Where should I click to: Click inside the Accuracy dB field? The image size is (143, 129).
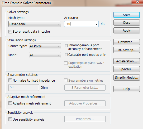coord(79,24)
